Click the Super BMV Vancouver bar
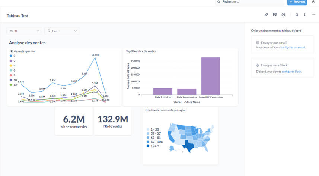 point(211,76)
